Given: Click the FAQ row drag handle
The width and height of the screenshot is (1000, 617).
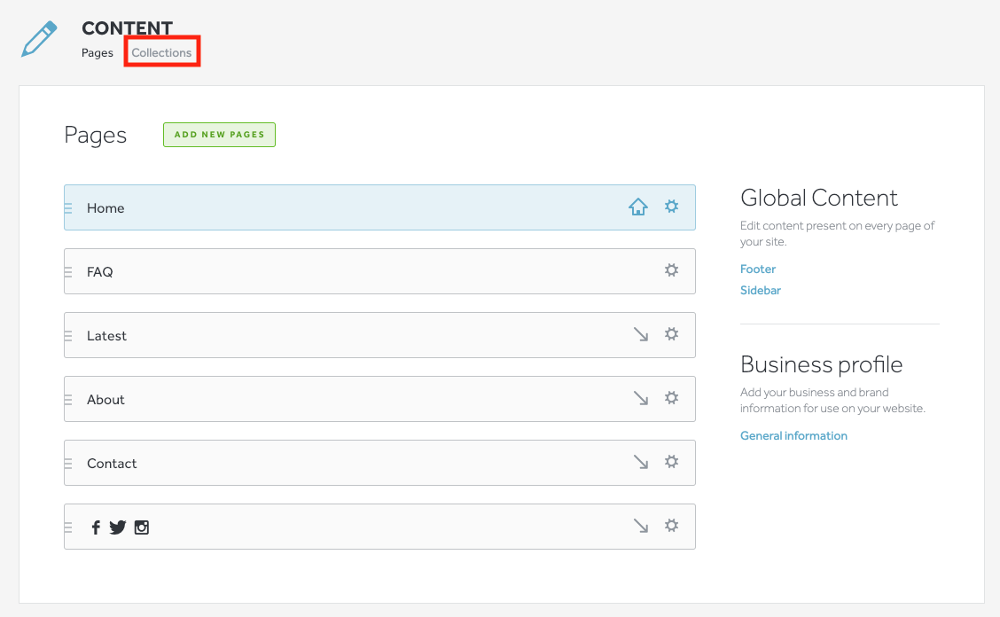Looking at the screenshot, I should [x=68, y=272].
